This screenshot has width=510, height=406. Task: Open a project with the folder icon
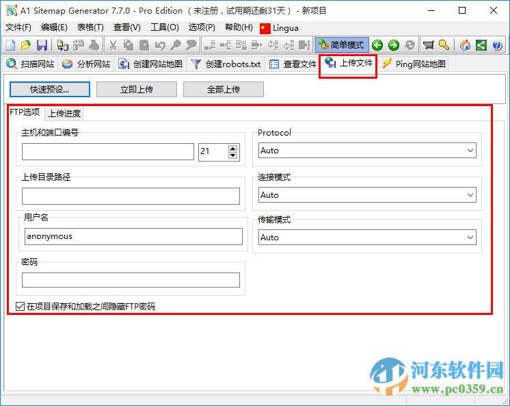26,45
